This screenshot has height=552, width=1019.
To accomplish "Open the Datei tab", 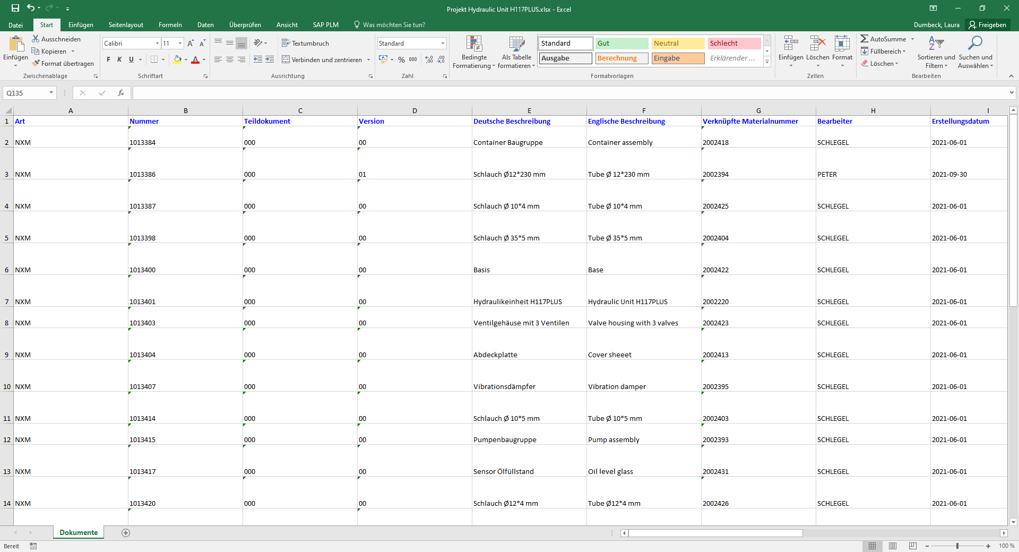I will coord(16,25).
